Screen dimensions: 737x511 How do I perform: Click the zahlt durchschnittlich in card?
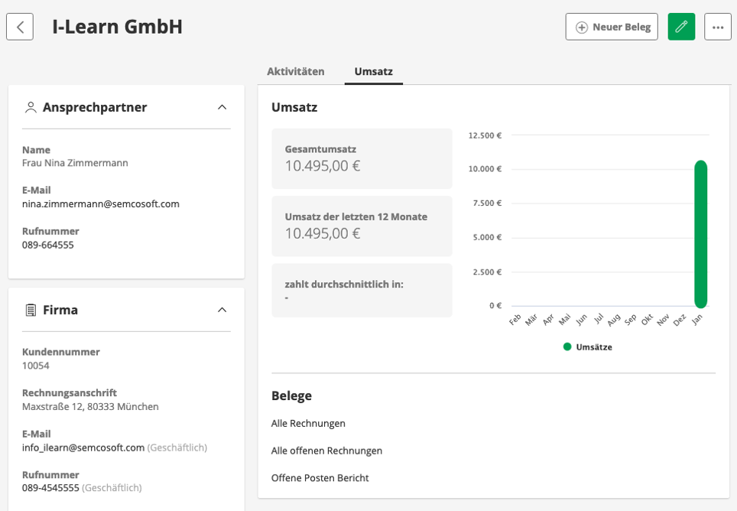[362, 290]
